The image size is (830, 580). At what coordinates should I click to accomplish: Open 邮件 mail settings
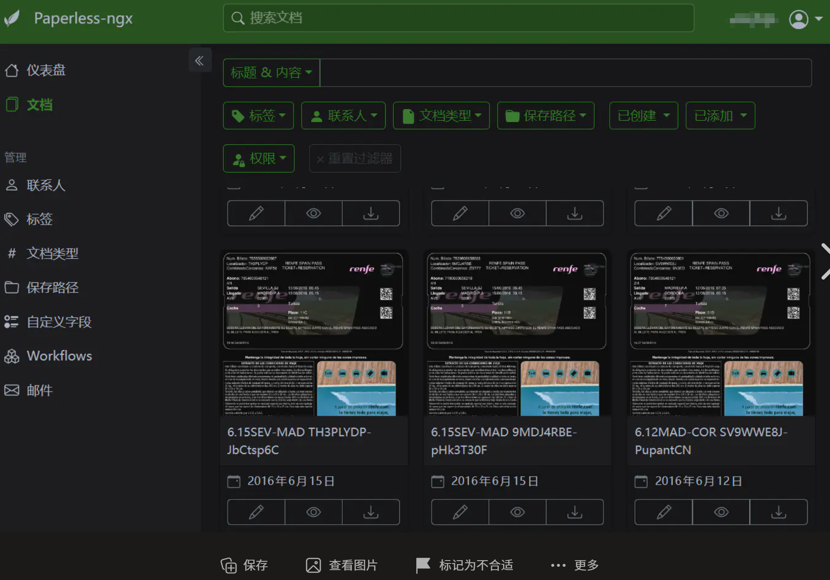pos(40,390)
